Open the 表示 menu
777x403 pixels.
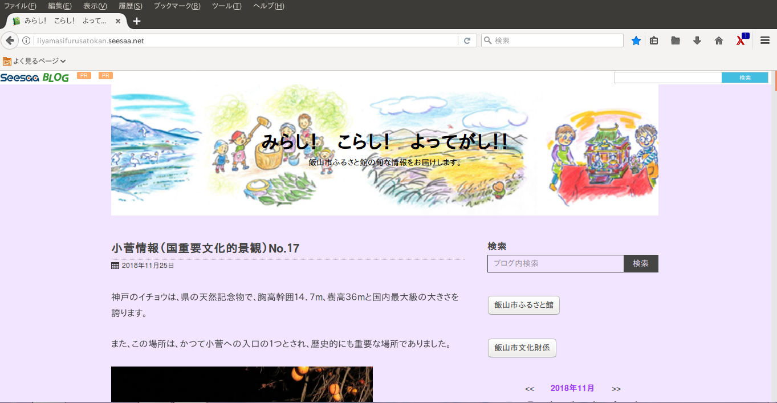click(95, 6)
